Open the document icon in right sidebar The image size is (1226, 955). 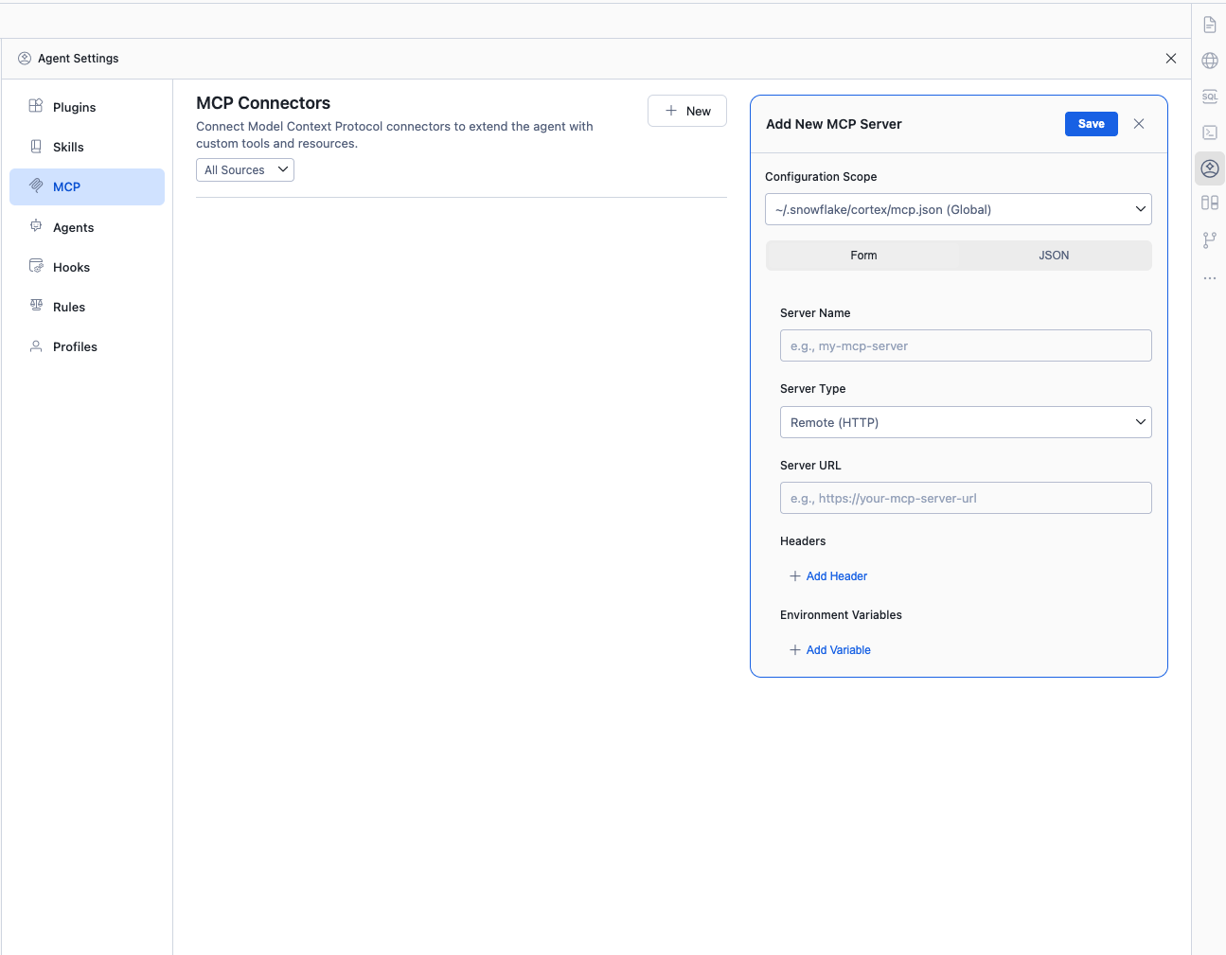click(1210, 25)
